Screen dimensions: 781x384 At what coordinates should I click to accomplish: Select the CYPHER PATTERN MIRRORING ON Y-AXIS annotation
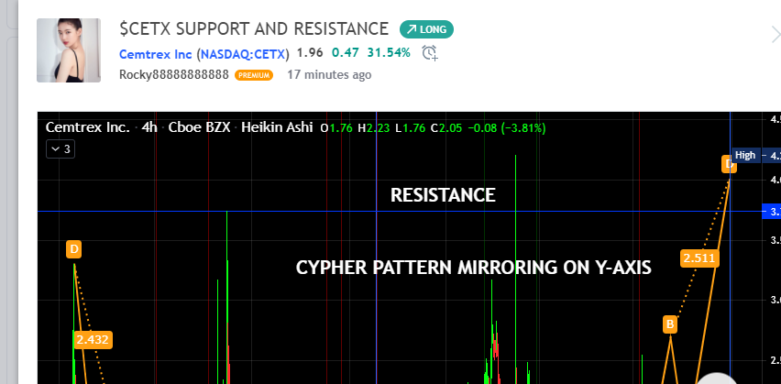tap(473, 268)
